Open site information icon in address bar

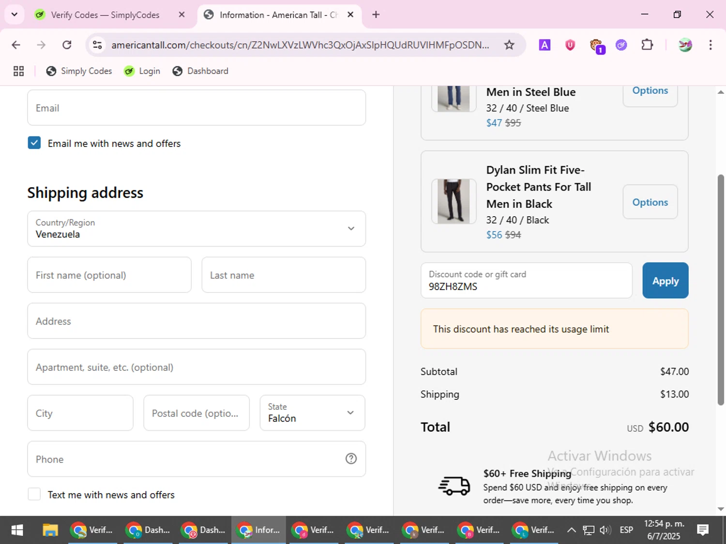[97, 45]
